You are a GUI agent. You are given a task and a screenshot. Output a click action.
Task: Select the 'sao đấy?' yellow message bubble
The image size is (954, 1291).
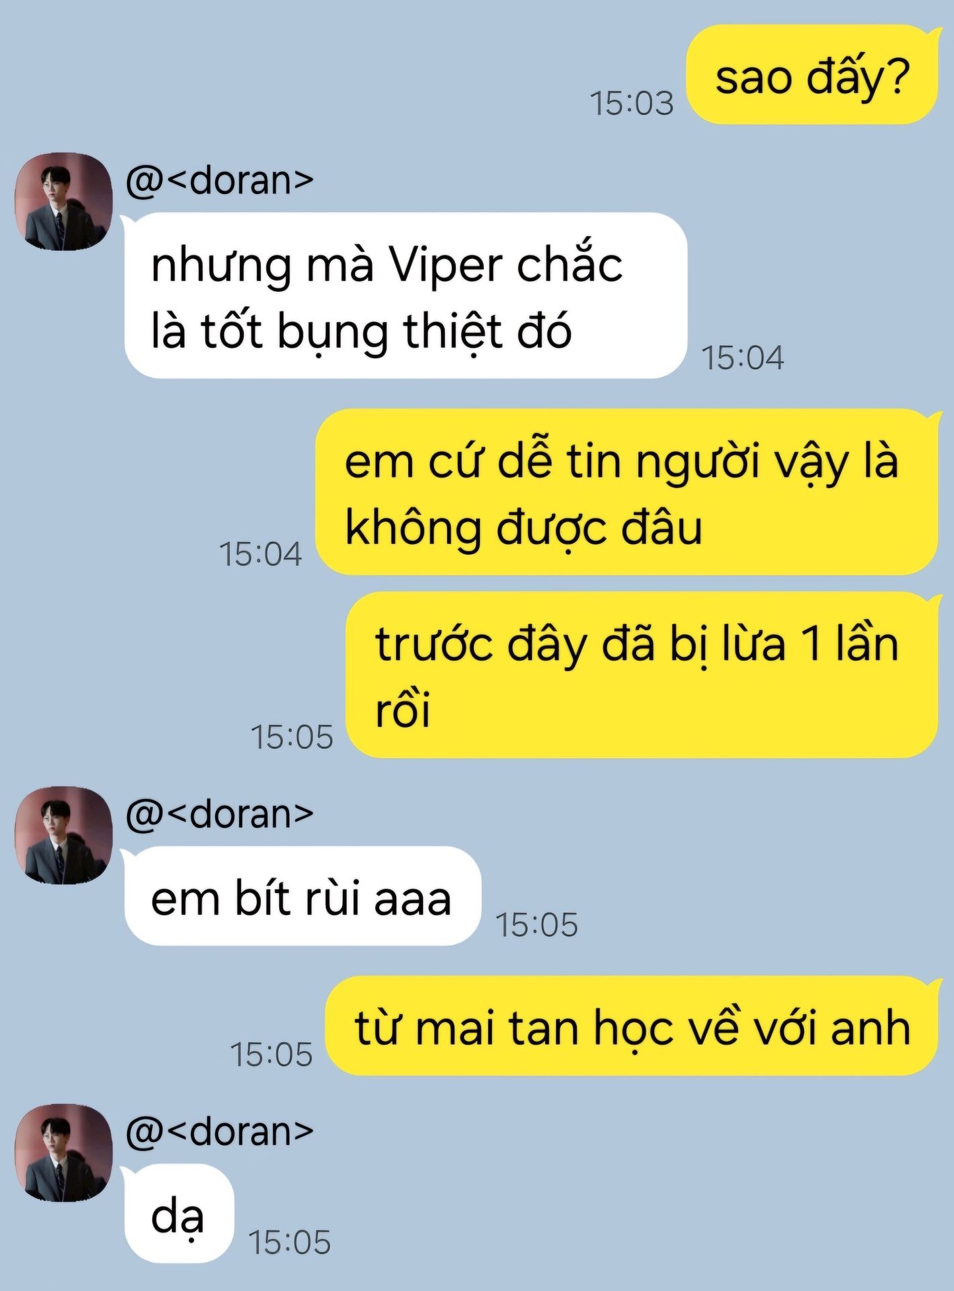pos(811,75)
